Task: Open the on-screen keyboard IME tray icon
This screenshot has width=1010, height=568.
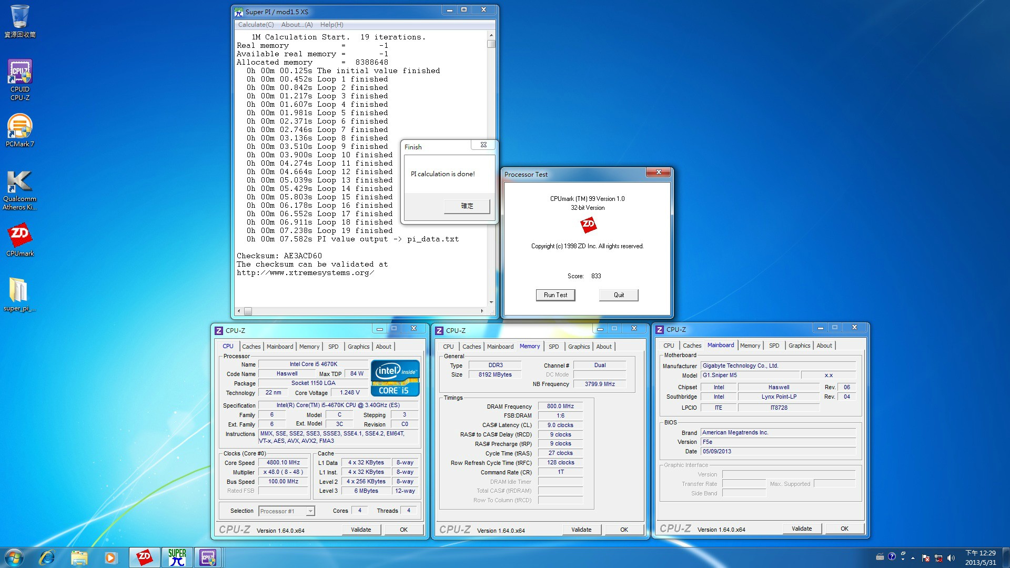Action: click(880, 557)
